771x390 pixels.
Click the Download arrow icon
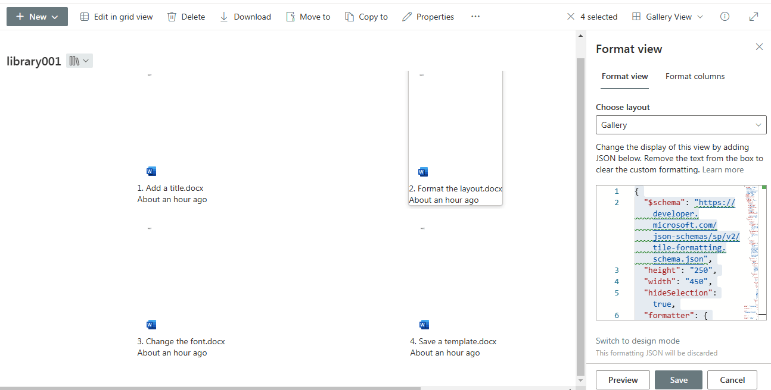(224, 17)
